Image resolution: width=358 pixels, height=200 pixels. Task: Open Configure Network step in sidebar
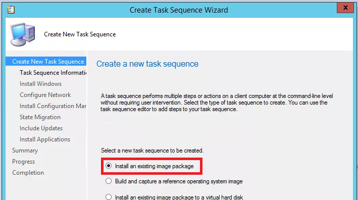tap(45, 95)
